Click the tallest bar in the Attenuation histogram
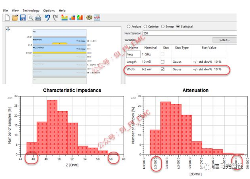 click(x=166, y=128)
